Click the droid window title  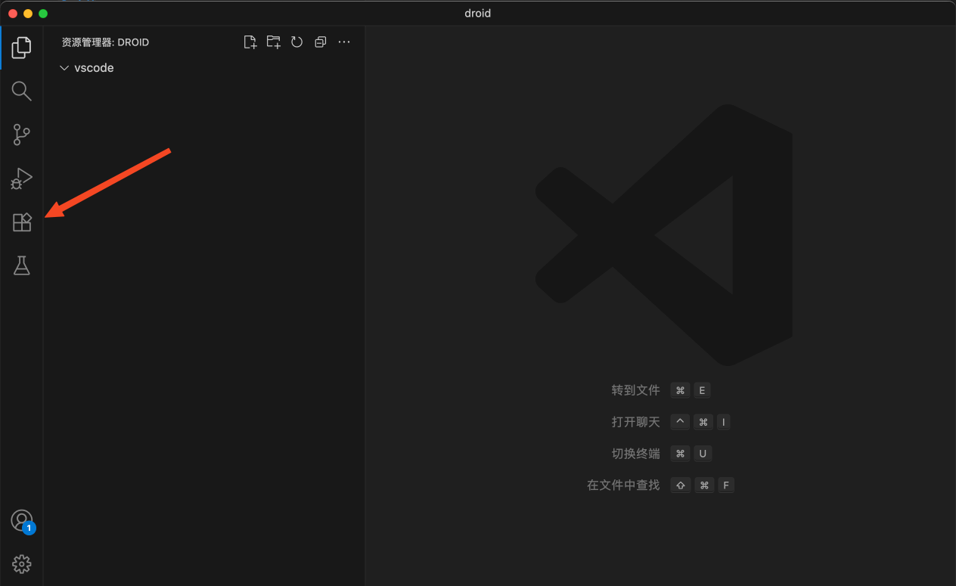click(x=478, y=14)
